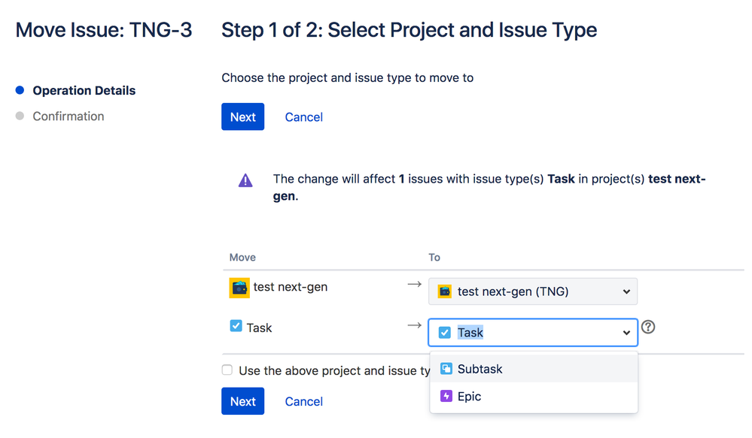Click the chevron on the project dropdown
This screenshot has width=752, height=438.
626,291
